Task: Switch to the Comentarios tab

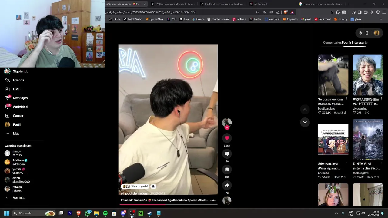Action: click(x=332, y=43)
